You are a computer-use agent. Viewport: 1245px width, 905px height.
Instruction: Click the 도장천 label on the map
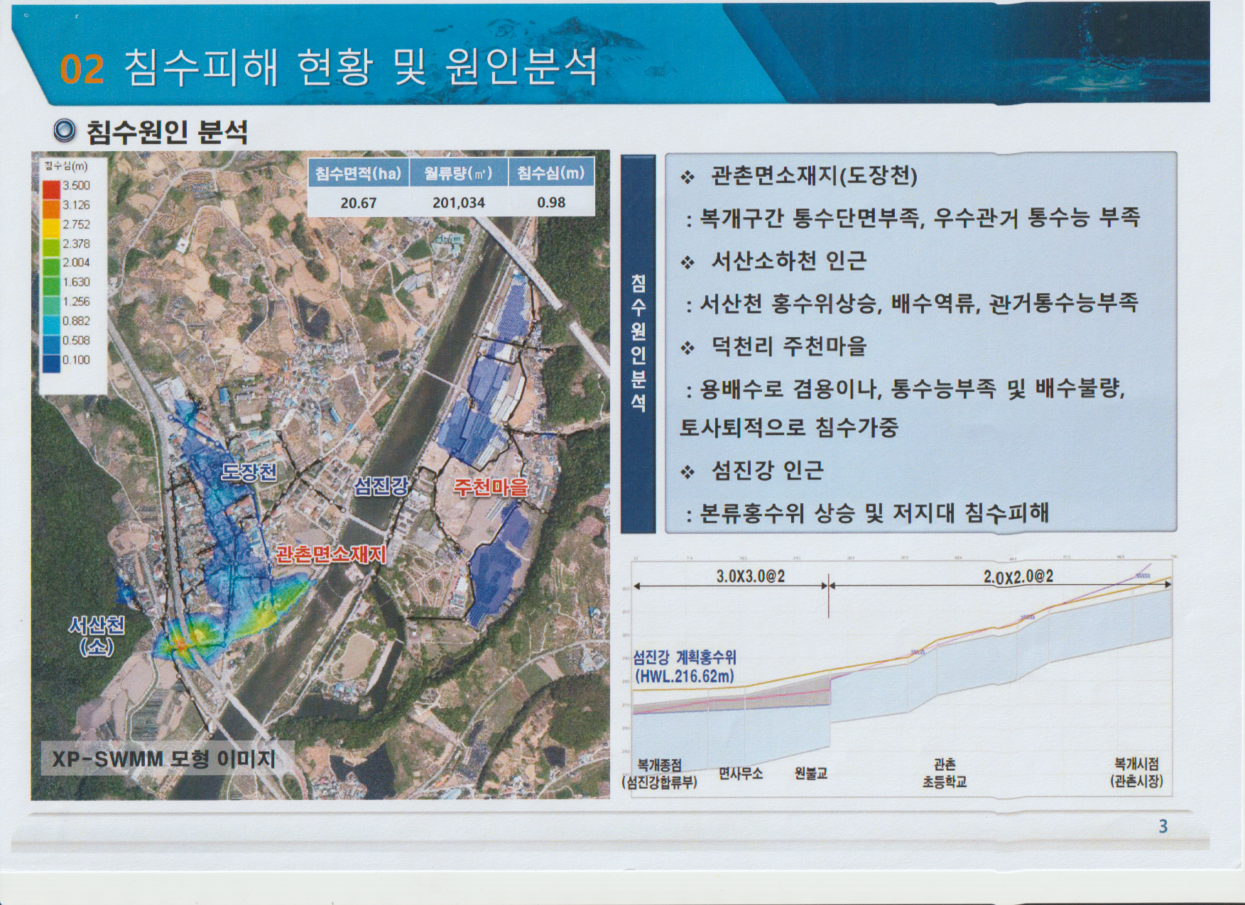point(249,472)
